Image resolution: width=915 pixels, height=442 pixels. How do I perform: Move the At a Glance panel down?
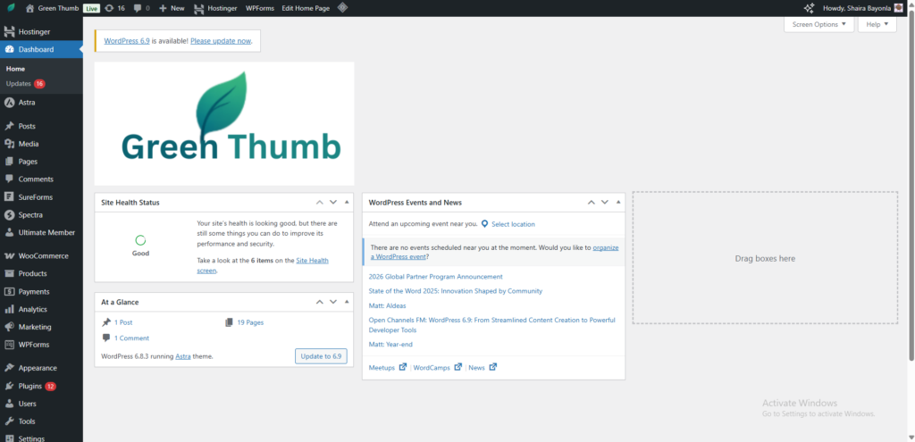tap(333, 303)
